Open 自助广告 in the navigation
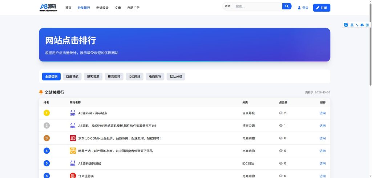The image size is (372, 178). point(133,8)
